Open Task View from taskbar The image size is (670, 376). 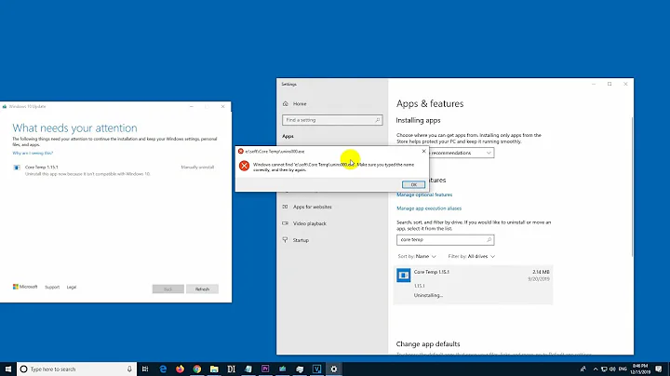pos(145,369)
